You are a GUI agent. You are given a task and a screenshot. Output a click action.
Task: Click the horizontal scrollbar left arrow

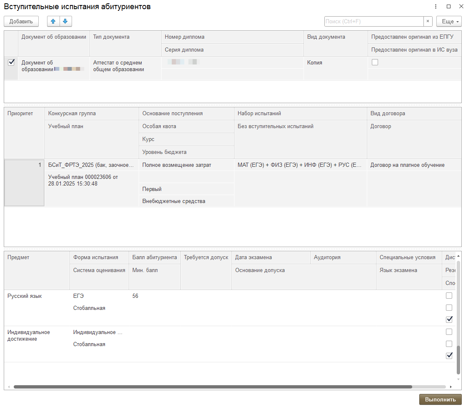click(x=9, y=386)
